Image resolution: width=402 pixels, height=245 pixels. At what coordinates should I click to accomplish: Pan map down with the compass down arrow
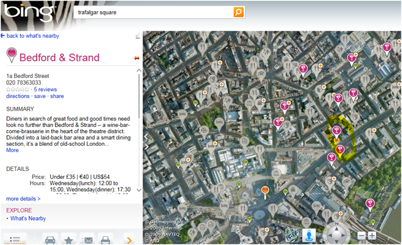point(337,241)
